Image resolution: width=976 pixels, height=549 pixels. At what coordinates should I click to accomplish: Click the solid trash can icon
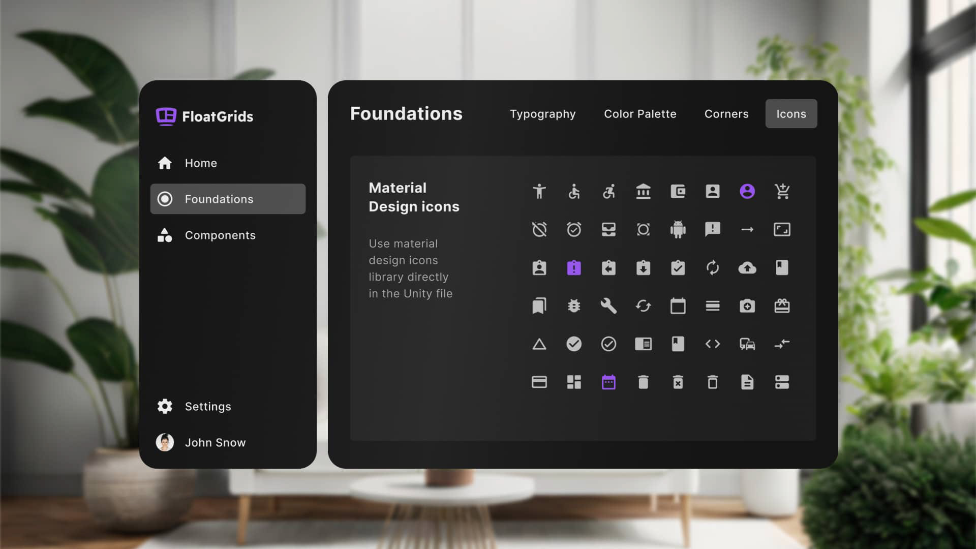pyautogui.click(x=643, y=382)
